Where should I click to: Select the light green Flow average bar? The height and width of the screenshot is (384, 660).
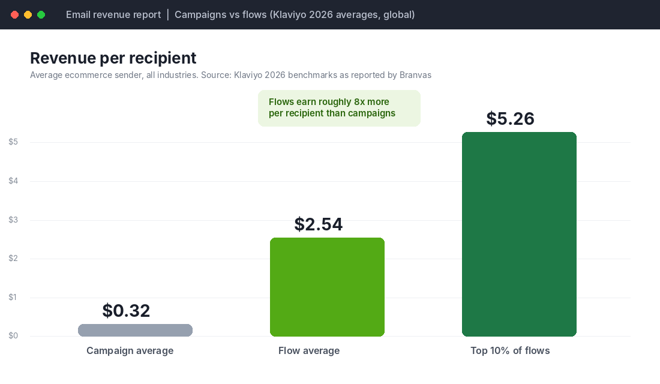coord(327,287)
